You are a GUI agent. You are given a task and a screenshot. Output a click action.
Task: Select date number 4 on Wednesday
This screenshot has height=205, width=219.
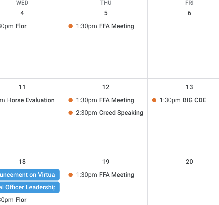click(22, 13)
